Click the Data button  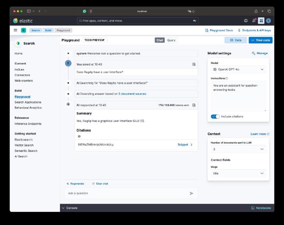click(x=236, y=40)
